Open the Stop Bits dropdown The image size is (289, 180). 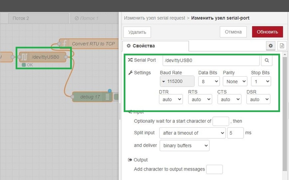pos(261,82)
